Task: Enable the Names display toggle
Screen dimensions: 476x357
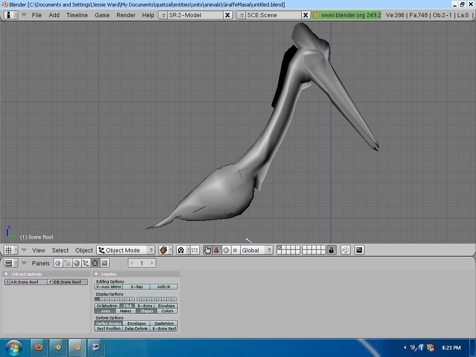Action: coord(126,311)
